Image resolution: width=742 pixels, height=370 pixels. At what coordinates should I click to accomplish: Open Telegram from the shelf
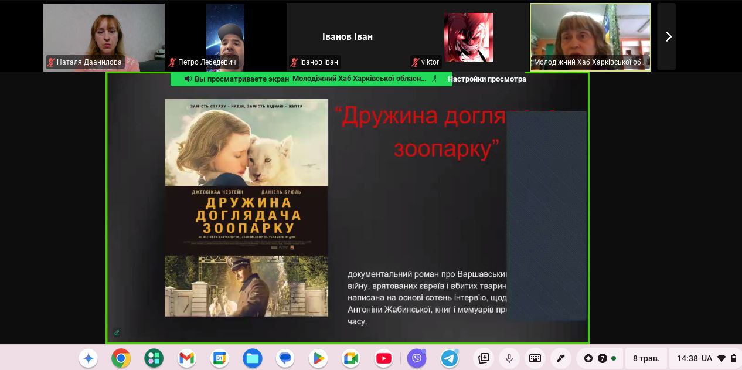coord(450,358)
